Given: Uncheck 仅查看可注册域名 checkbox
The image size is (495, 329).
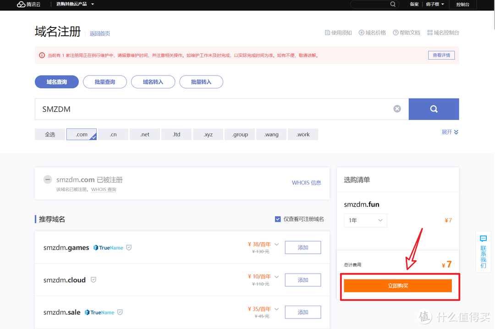Looking at the screenshot, I should pyautogui.click(x=278, y=219).
